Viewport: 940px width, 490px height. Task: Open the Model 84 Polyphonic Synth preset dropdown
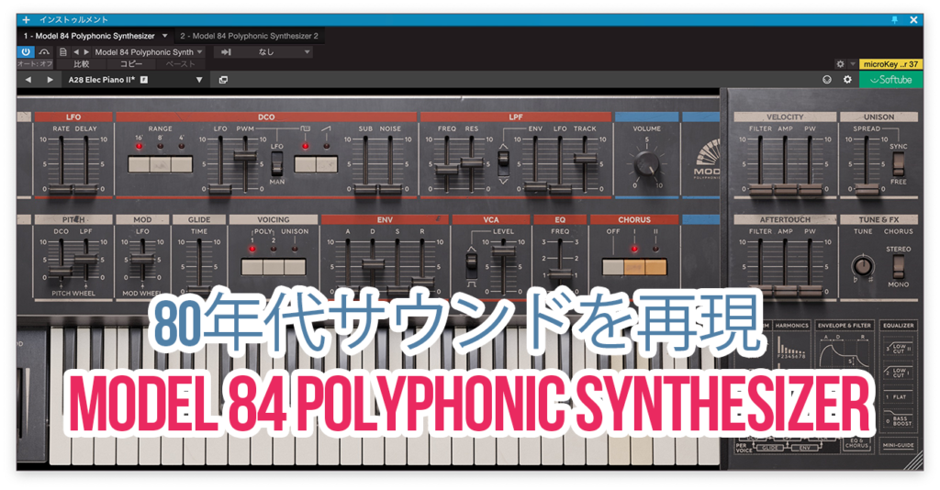(149, 52)
